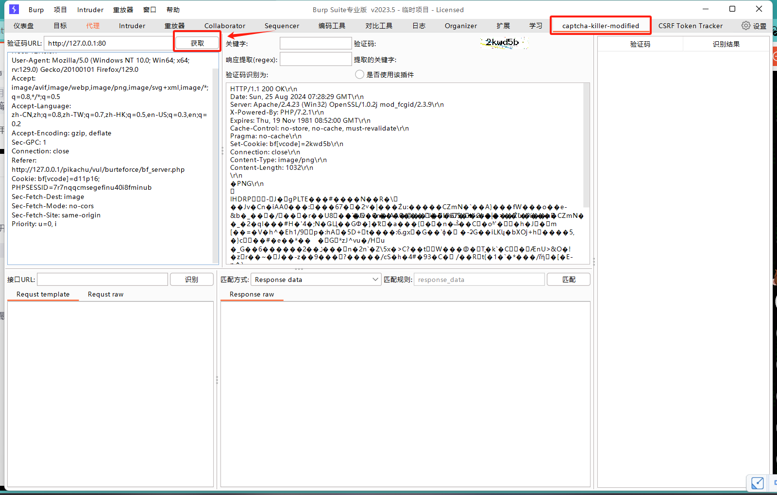Open the 窗口 menu
This screenshot has height=495, width=777.
150,10
